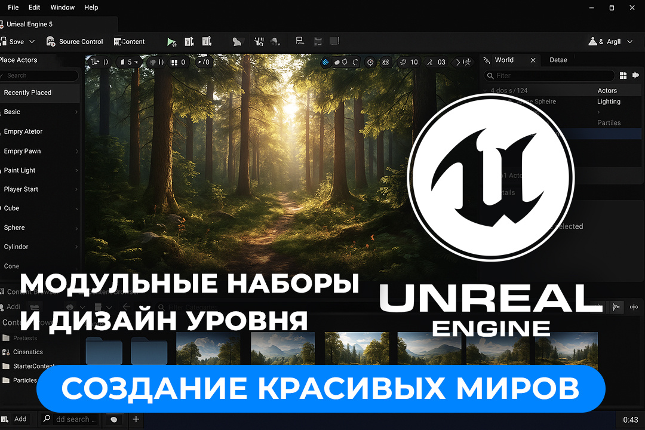The image size is (645, 430).
Task: Select Recently Placed category
Action: click(x=39, y=93)
